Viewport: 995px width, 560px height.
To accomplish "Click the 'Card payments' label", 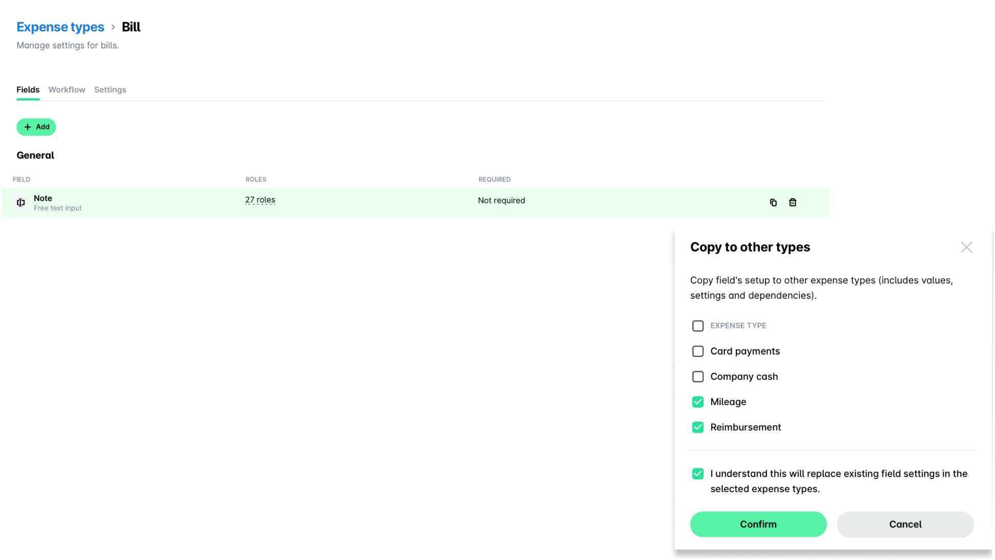I will pos(744,351).
